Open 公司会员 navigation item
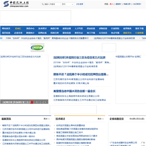 point(103,33)
